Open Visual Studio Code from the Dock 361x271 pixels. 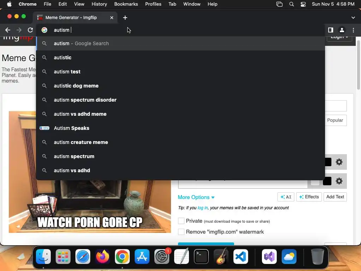(241, 257)
